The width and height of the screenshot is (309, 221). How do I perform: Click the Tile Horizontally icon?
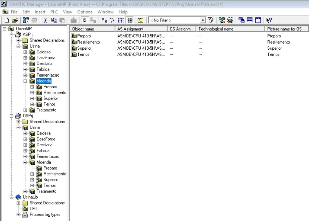[x=250, y=20]
